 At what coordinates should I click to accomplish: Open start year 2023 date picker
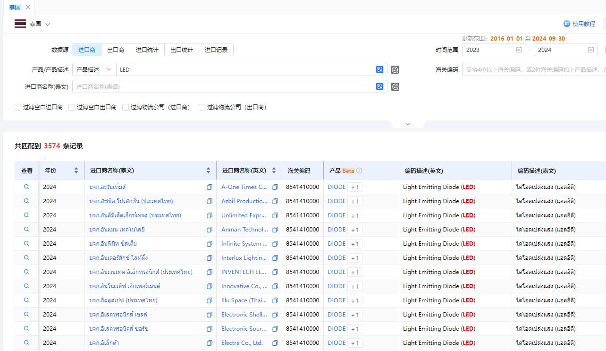494,50
